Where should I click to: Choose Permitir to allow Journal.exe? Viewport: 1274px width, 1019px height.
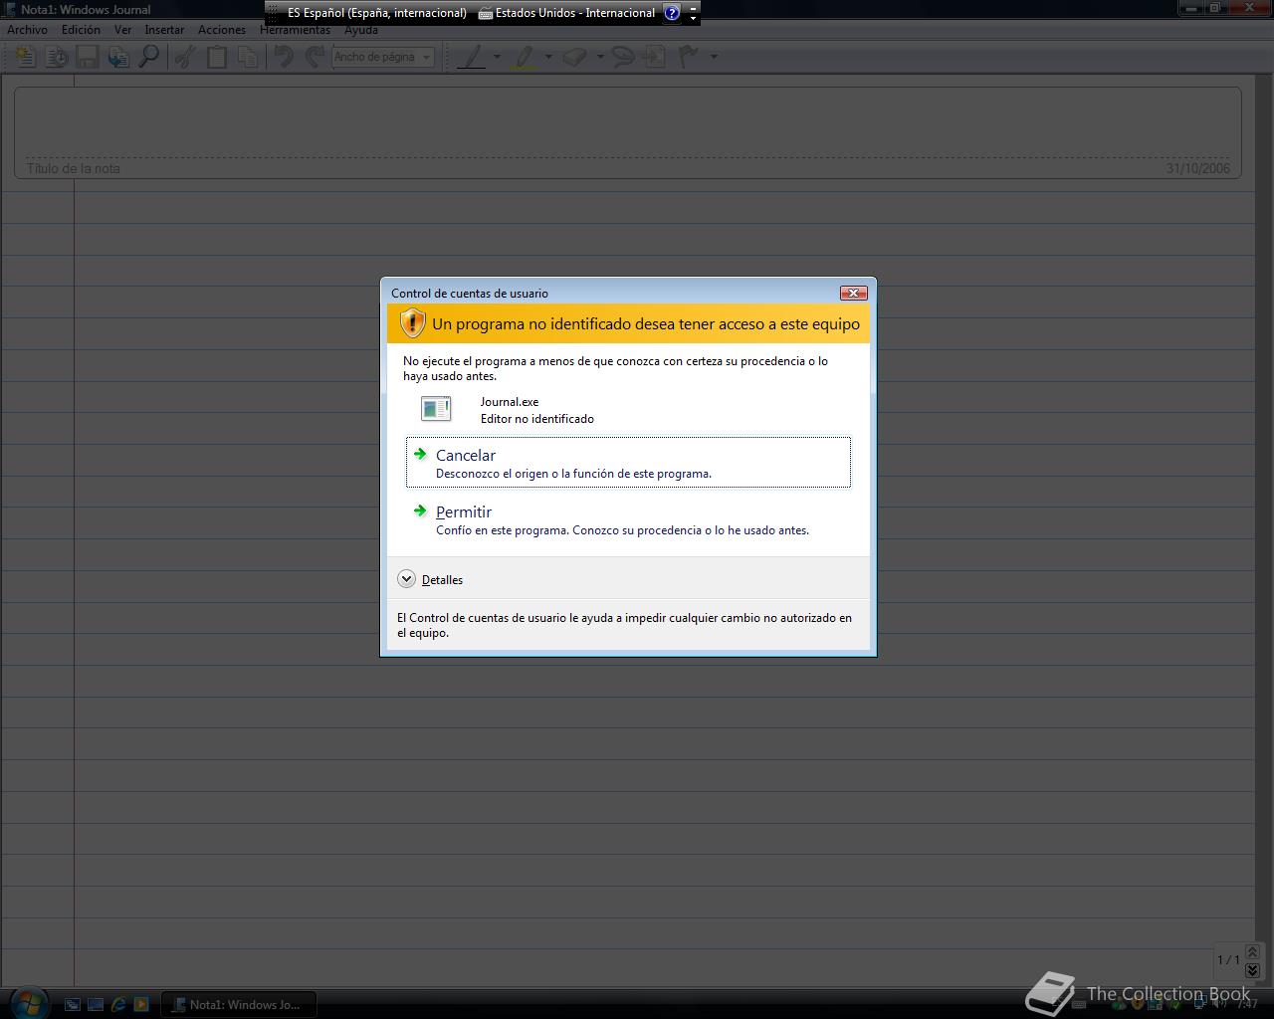coord(628,519)
